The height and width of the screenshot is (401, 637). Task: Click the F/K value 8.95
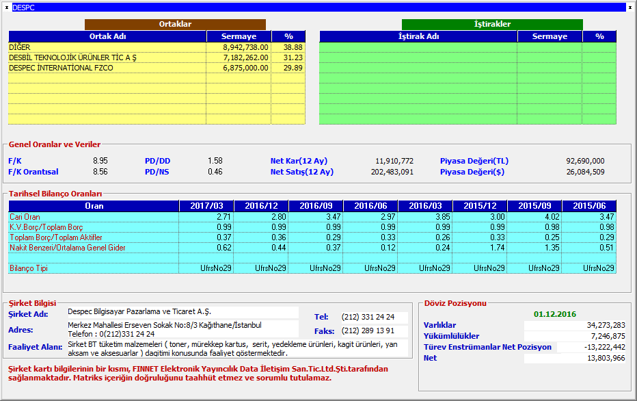pos(100,161)
